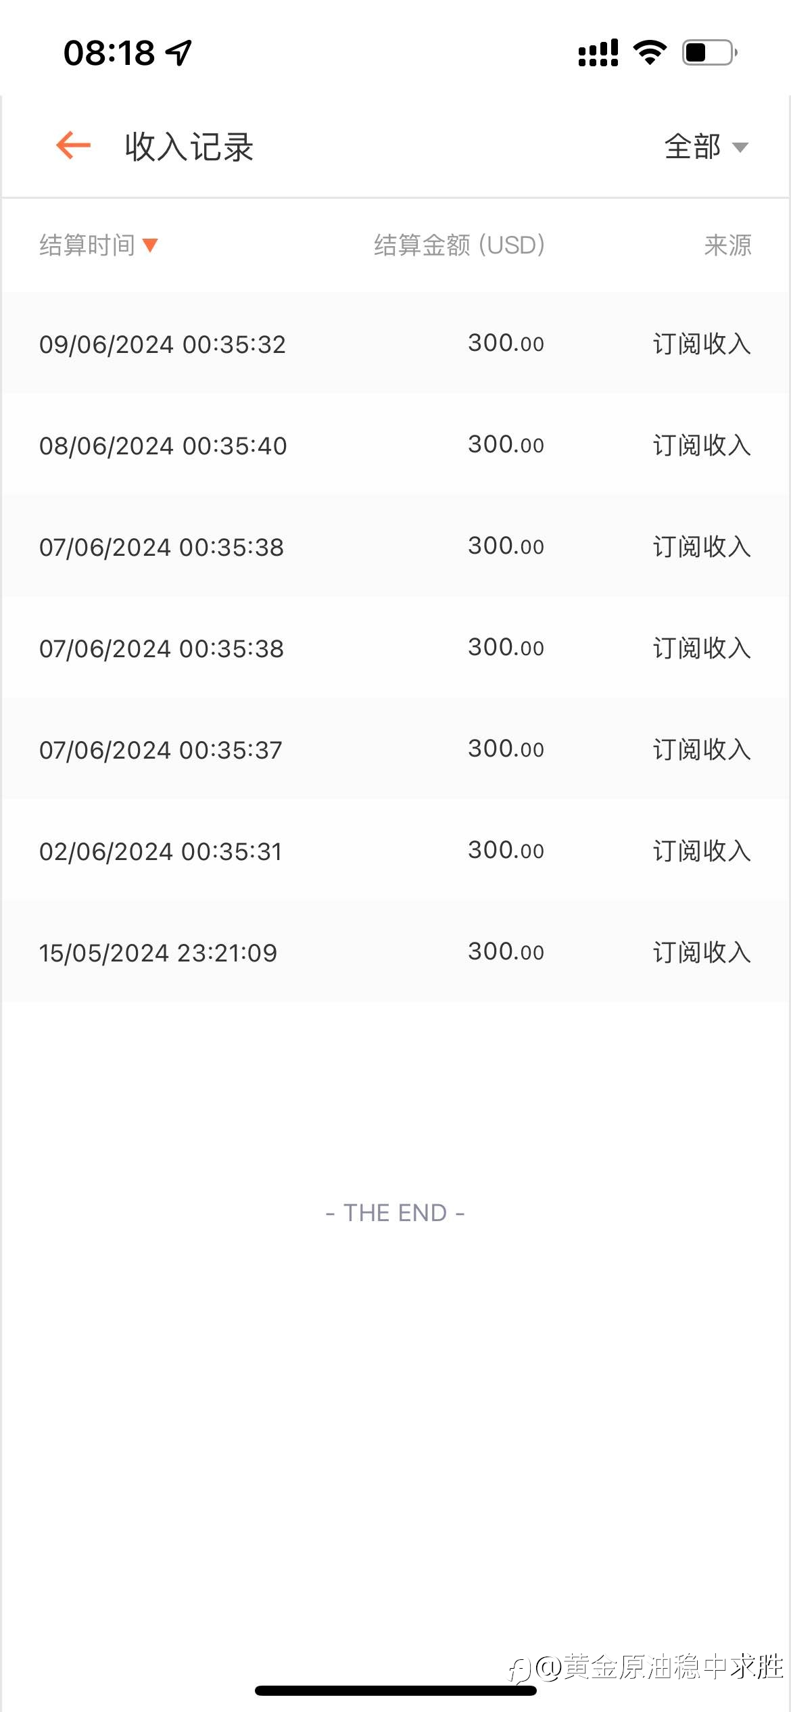
Task: Tap the battery icon in status bar
Action: 710,52
